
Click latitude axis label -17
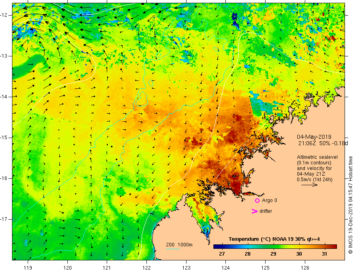[4, 219]
